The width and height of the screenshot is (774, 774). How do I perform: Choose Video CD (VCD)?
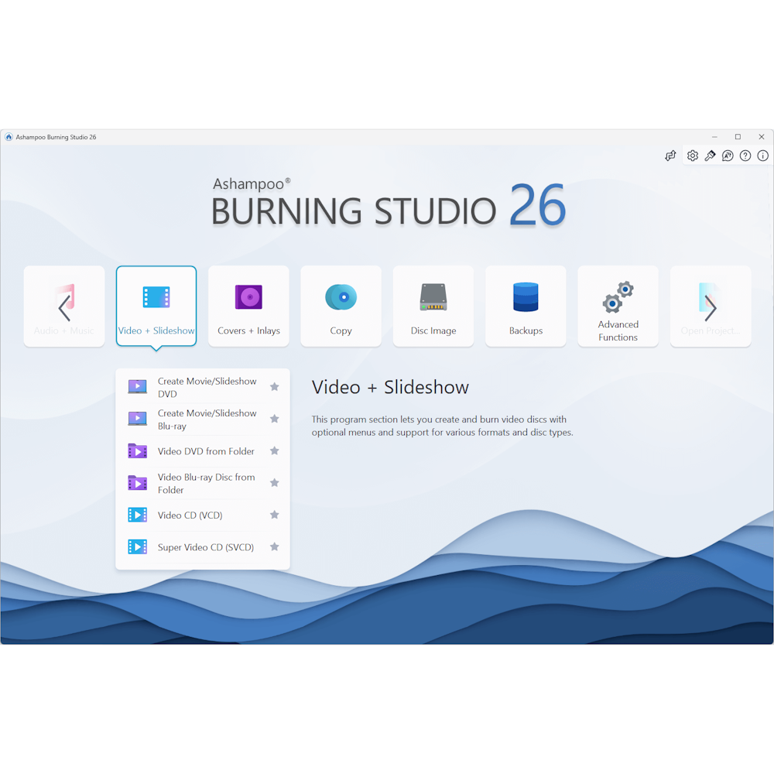pos(202,515)
